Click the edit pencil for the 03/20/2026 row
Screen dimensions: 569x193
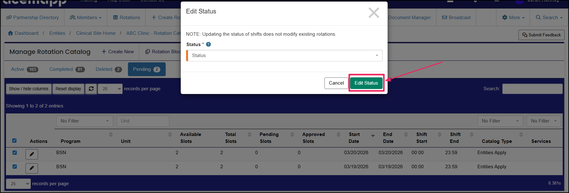32,154
